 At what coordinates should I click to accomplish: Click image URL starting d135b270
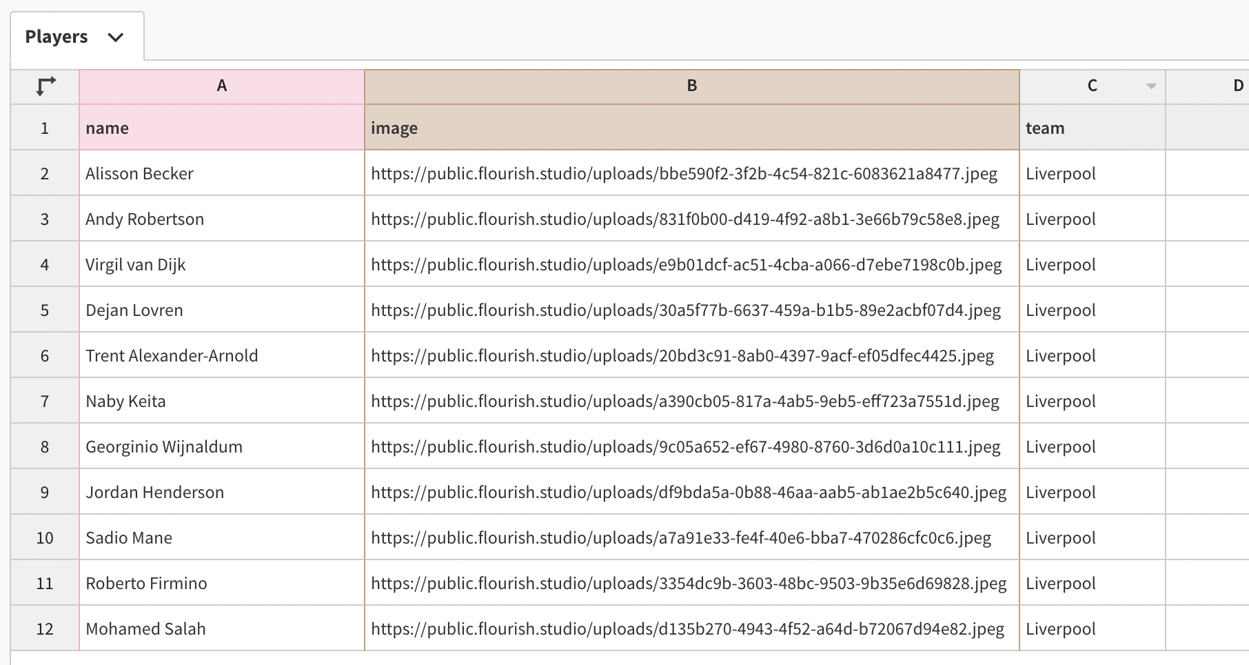(x=692, y=628)
